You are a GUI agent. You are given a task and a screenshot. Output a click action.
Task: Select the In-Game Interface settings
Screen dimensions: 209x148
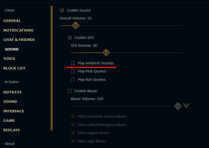click(14, 111)
